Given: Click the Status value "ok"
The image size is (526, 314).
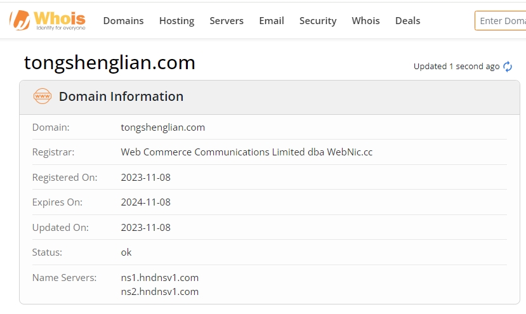Looking at the screenshot, I should pos(126,252).
